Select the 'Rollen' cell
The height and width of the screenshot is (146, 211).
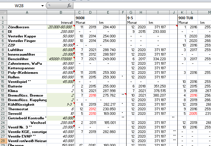(x=27, y=77)
